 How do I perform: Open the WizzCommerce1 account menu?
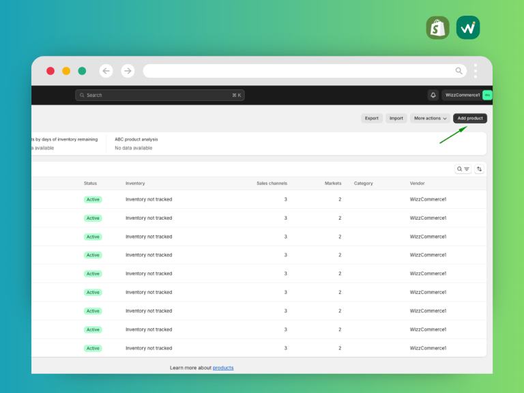pyautogui.click(x=467, y=96)
